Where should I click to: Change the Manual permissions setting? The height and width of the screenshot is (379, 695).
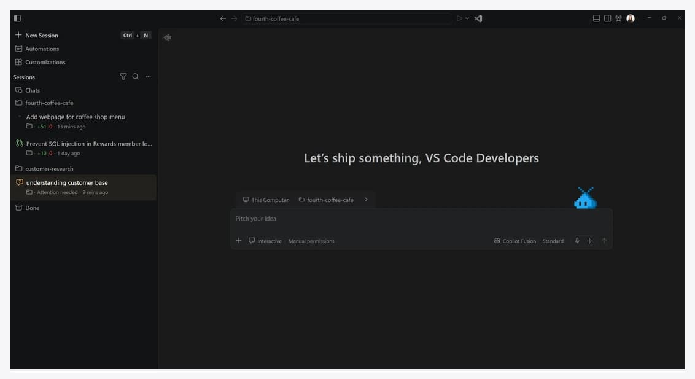point(311,241)
